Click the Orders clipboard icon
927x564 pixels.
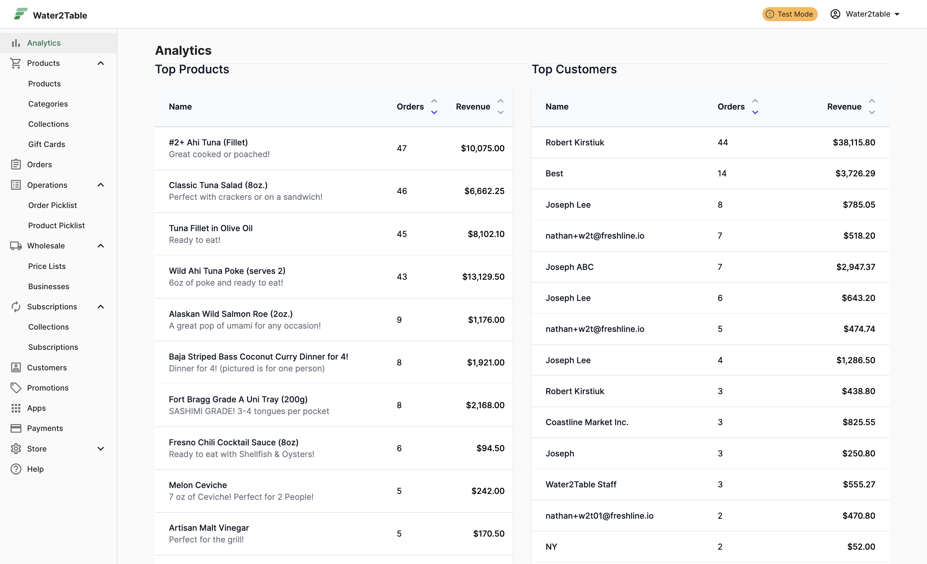pos(16,164)
